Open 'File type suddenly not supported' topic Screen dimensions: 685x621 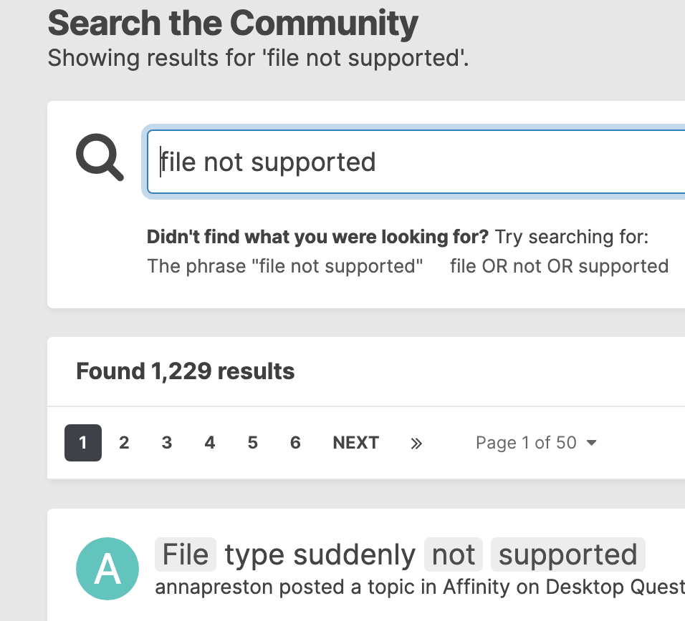pos(400,555)
